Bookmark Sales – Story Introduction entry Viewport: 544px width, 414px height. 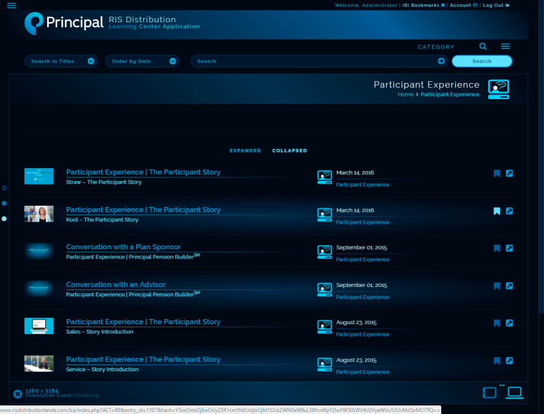[x=496, y=323]
